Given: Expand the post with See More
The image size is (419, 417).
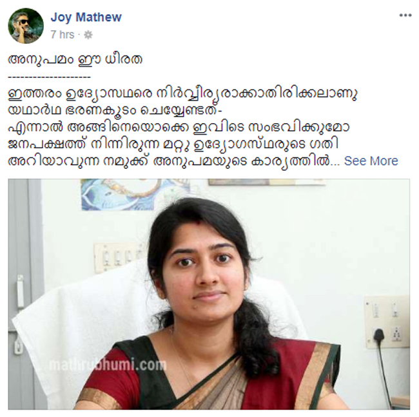Looking at the screenshot, I should 371,161.
